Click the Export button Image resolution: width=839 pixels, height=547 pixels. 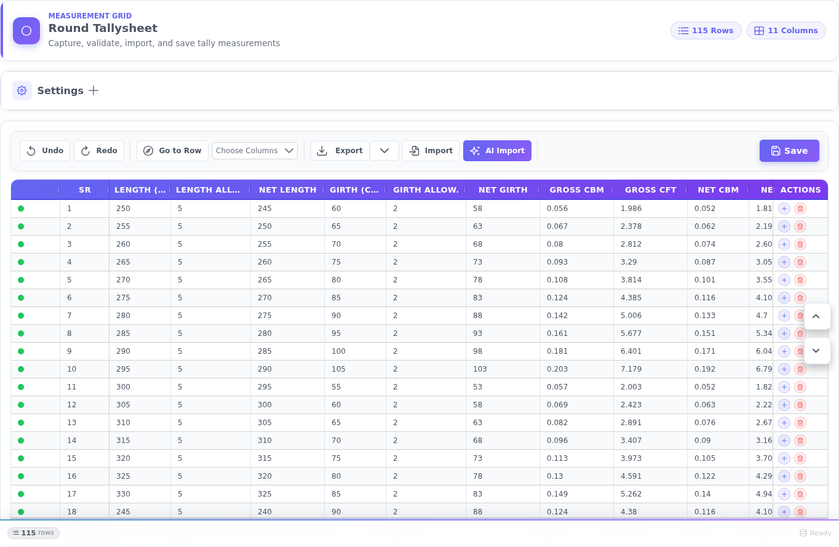(340, 151)
